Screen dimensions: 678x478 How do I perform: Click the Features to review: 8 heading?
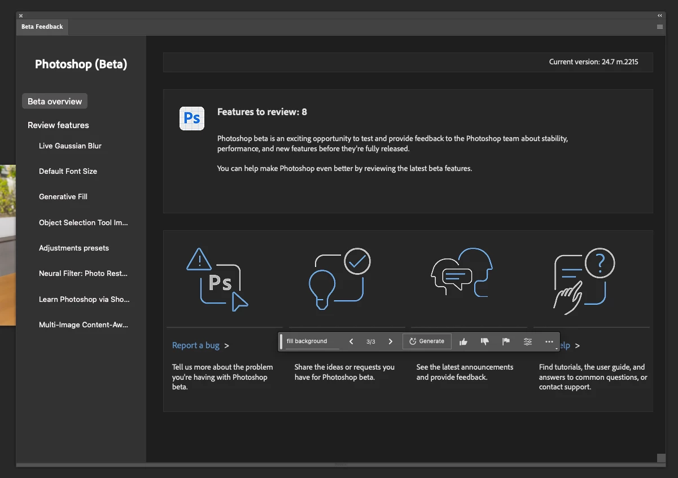pos(262,112)
